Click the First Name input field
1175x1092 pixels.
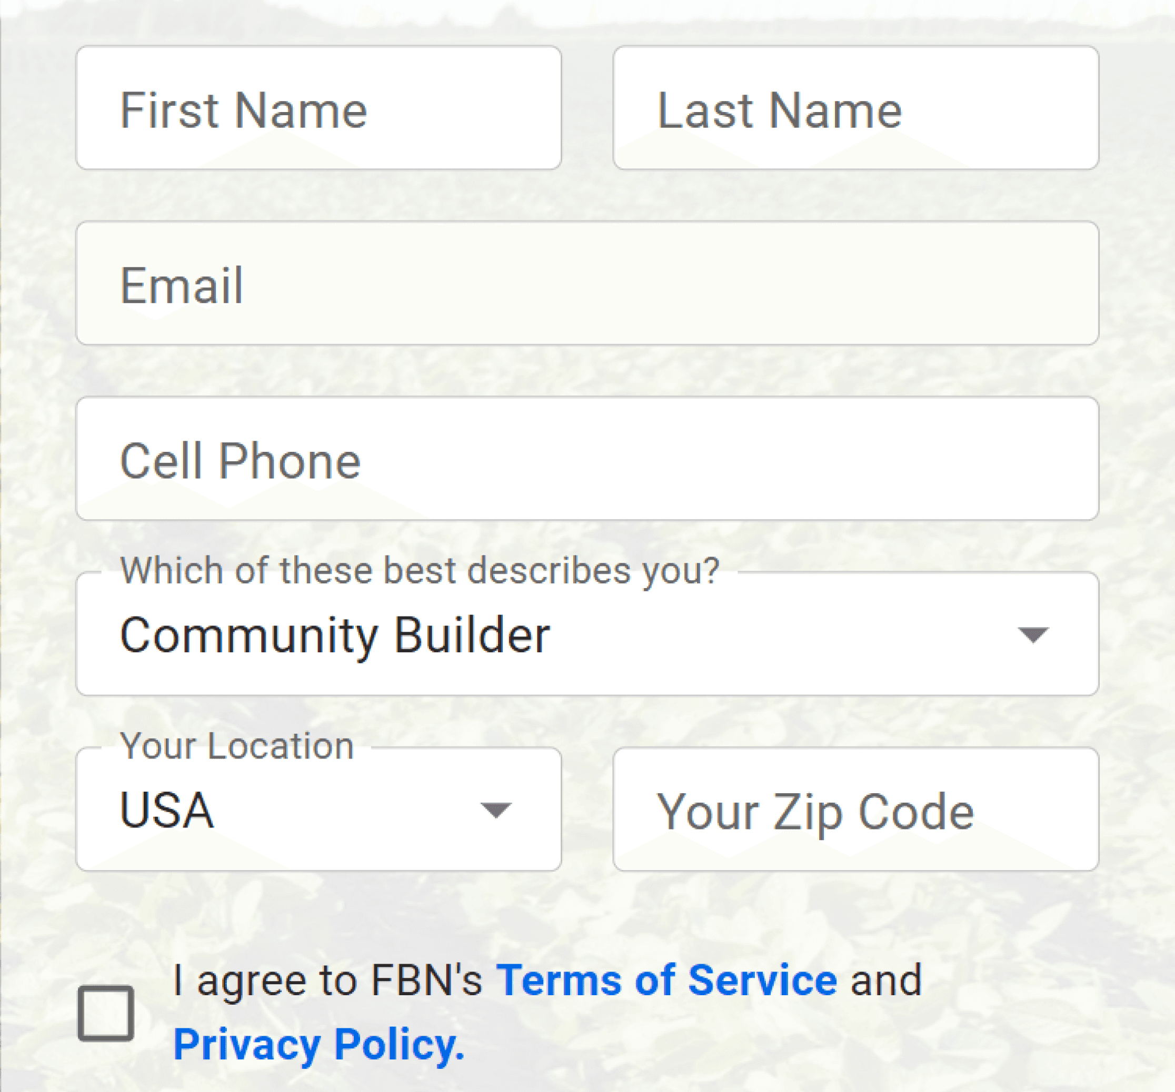point(318,107)
